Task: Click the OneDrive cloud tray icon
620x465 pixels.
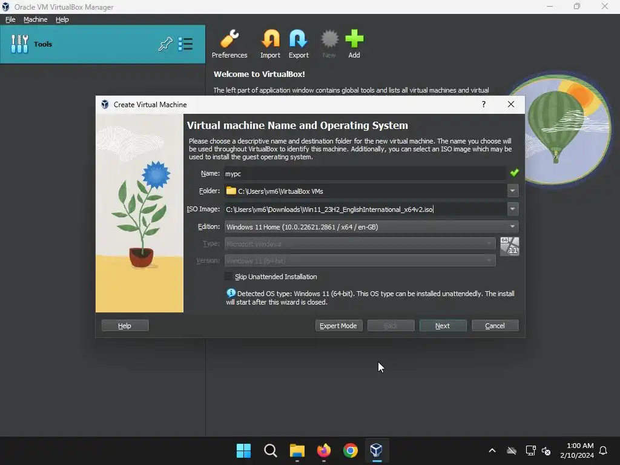Action: [511, 450]
